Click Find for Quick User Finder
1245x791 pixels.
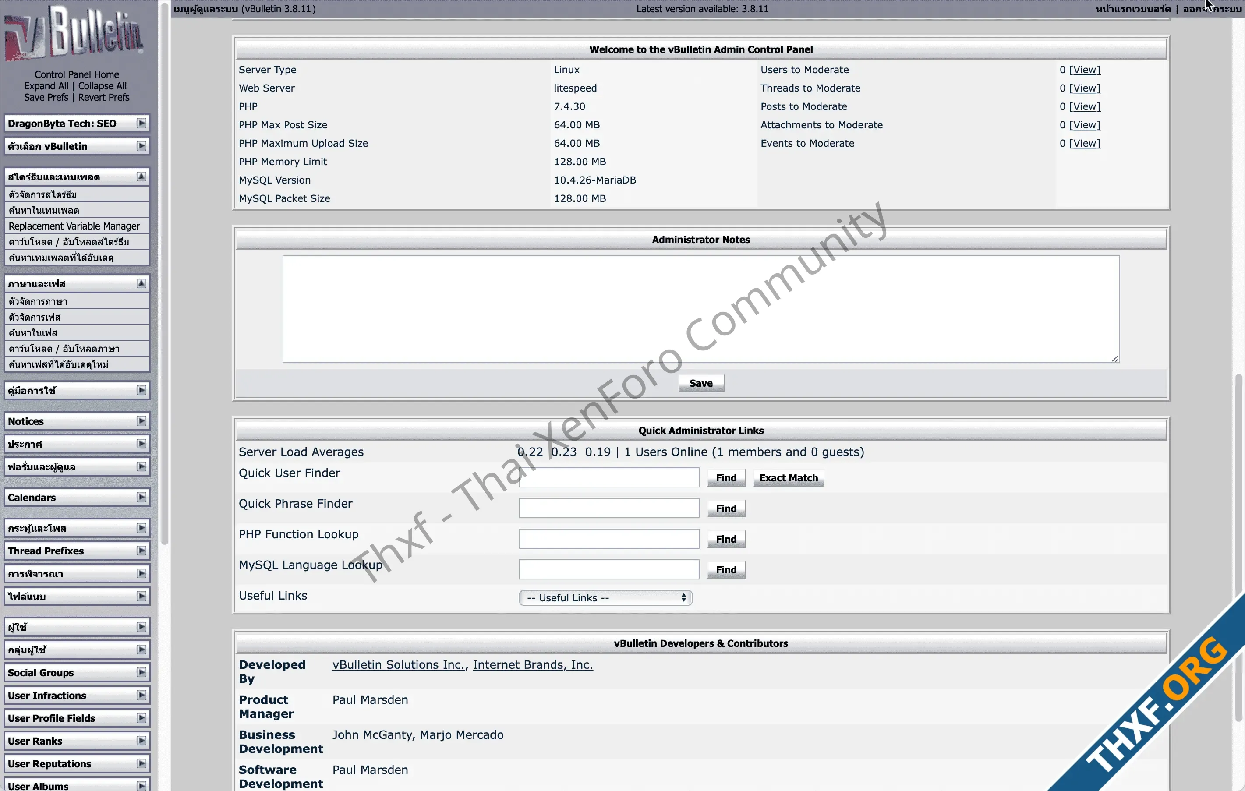click(x=726, y=478)
